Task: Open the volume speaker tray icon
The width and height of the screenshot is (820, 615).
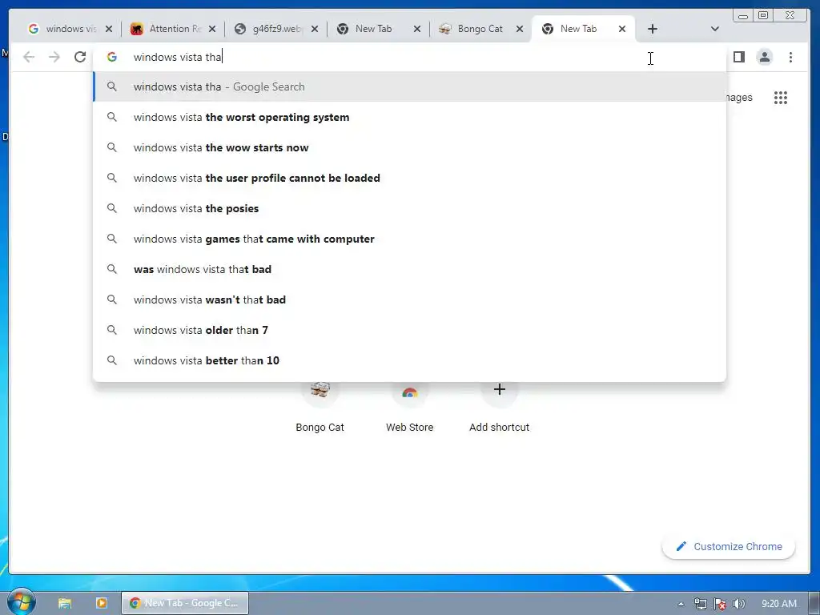Action: (738, 604)
